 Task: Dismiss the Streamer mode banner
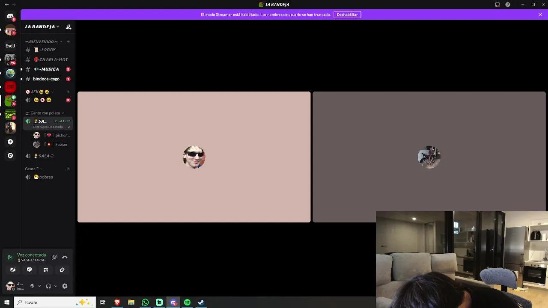click(x=540, y=15)
